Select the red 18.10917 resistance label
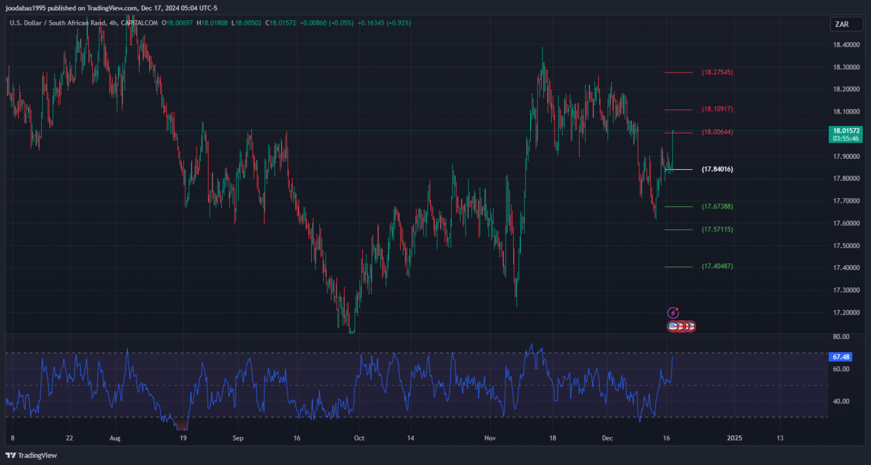871x465 pixels. point(717,109)
